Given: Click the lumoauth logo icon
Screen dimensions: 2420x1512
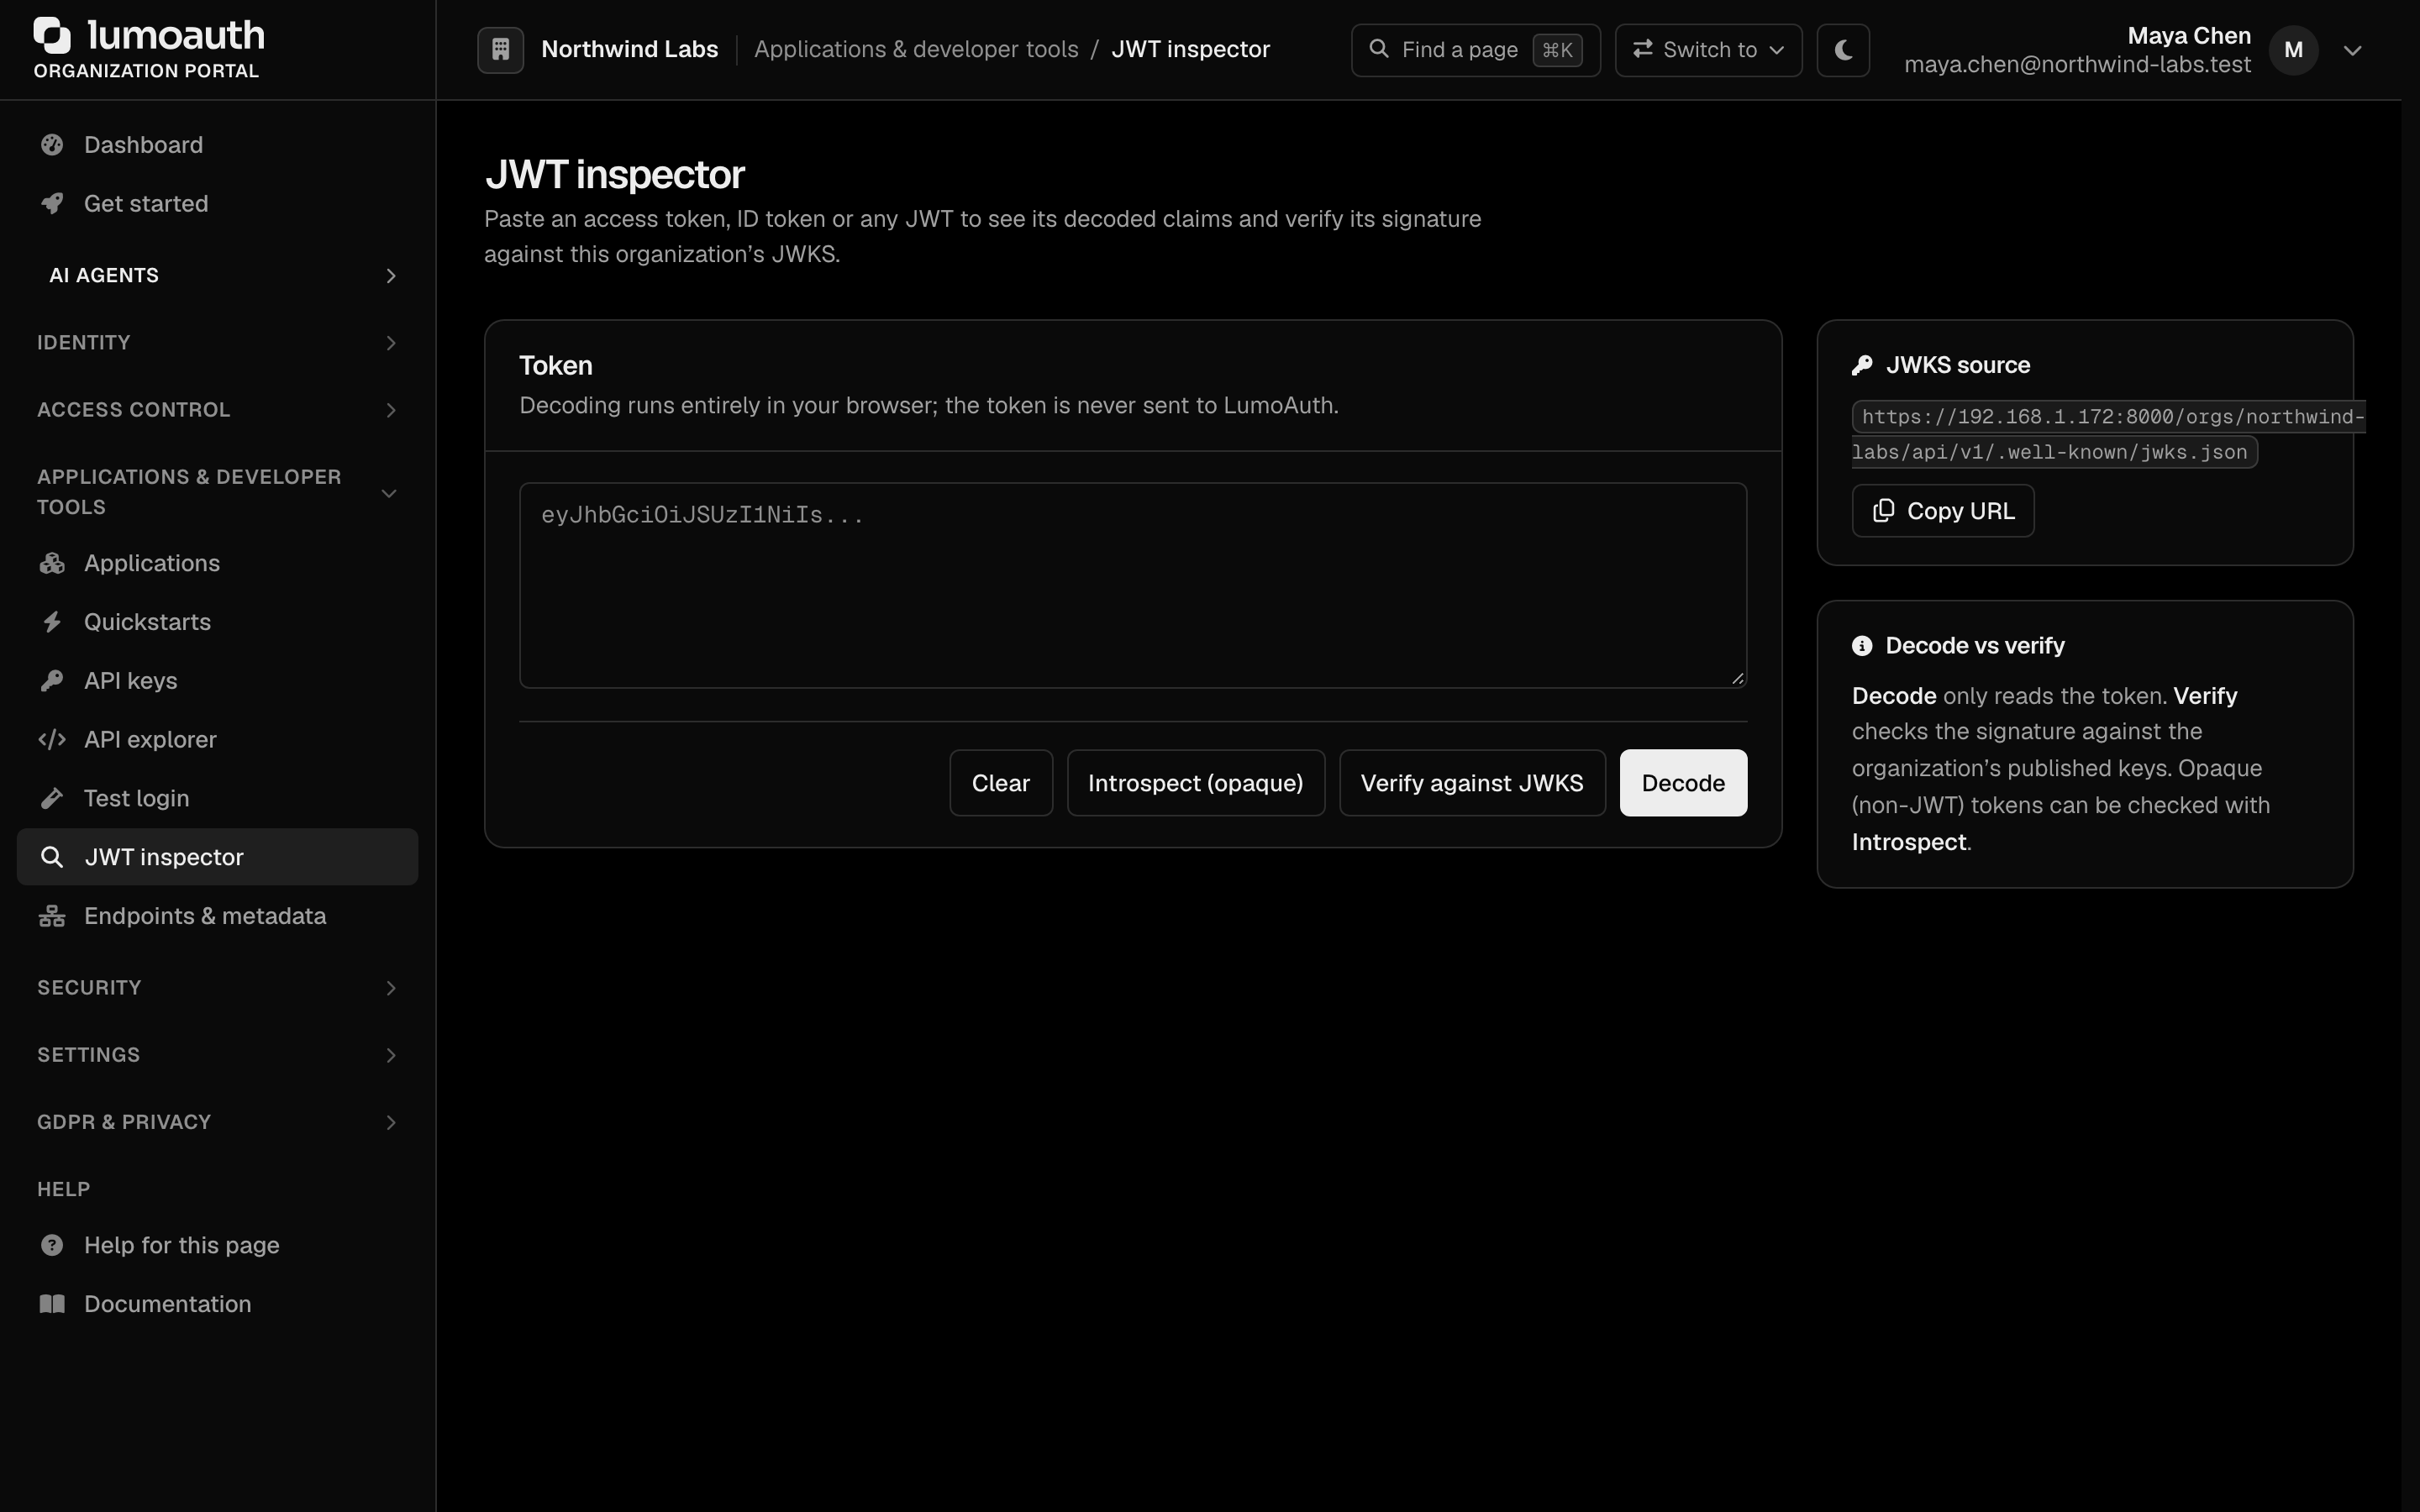Looking at the screenshot, I should tap(52, 35).
